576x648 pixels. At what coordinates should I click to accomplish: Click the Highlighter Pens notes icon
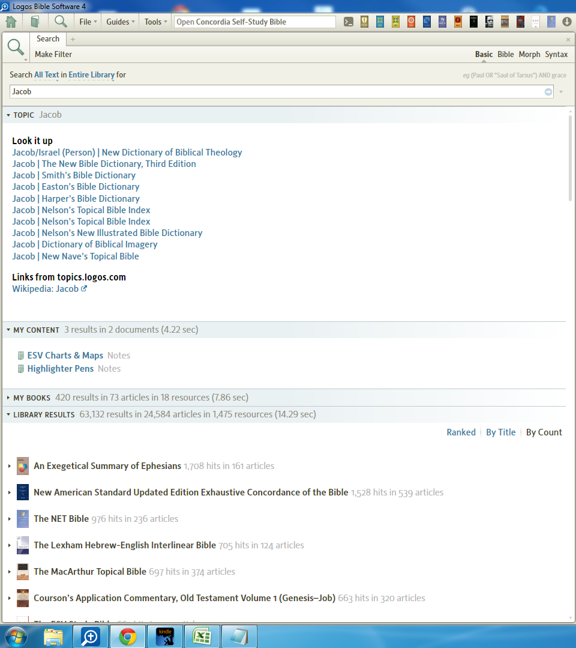(20, 369)
